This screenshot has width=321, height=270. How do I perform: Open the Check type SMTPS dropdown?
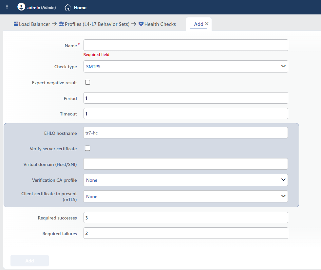tap(186, 66)
